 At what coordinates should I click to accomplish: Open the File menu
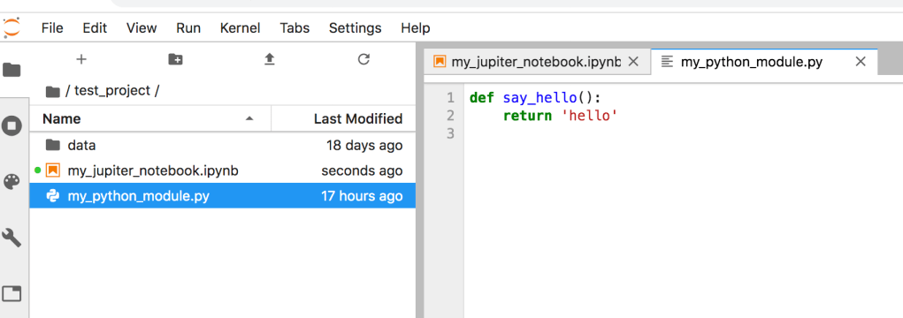(52, 27)
